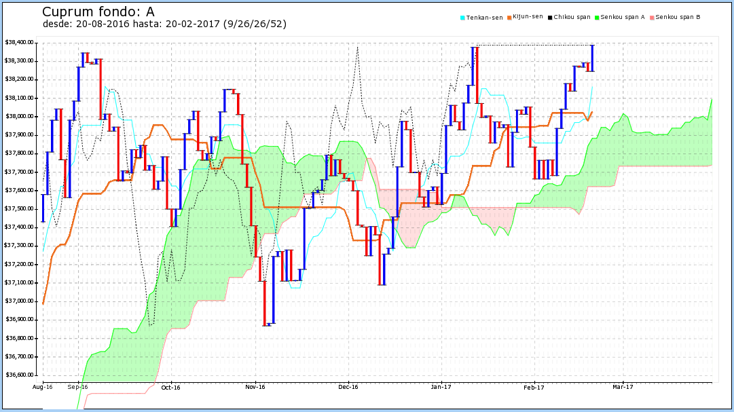This screenshot has width=734, height=412.
Task: Select the "Senkou span A" legend label
Action: pos(623,18)
